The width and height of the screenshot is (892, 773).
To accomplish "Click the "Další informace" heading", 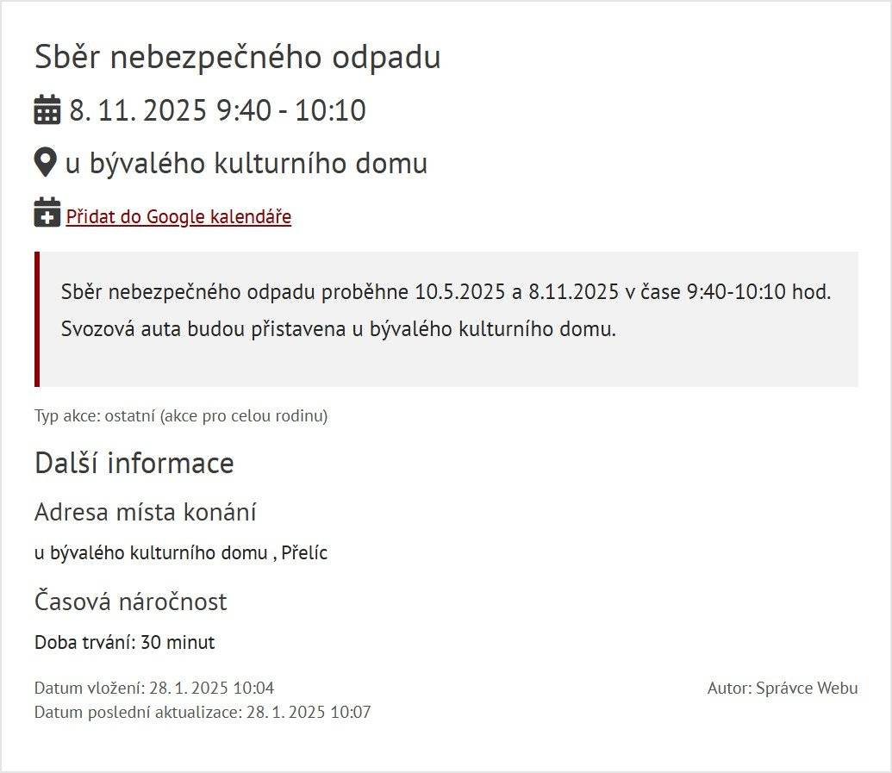I will pyautogui.click(x=134, y=463).
